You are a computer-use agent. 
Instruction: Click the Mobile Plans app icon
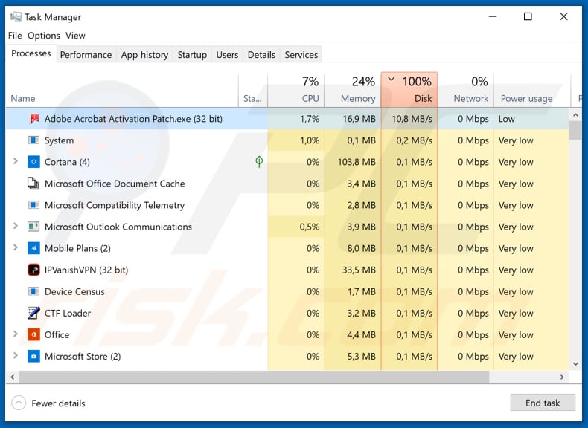33,248
